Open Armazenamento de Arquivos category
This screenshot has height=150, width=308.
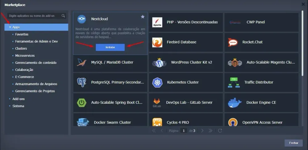(x=36, y=84)
